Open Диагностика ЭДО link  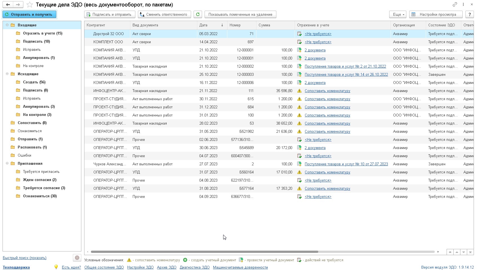(x=195, y=267)
